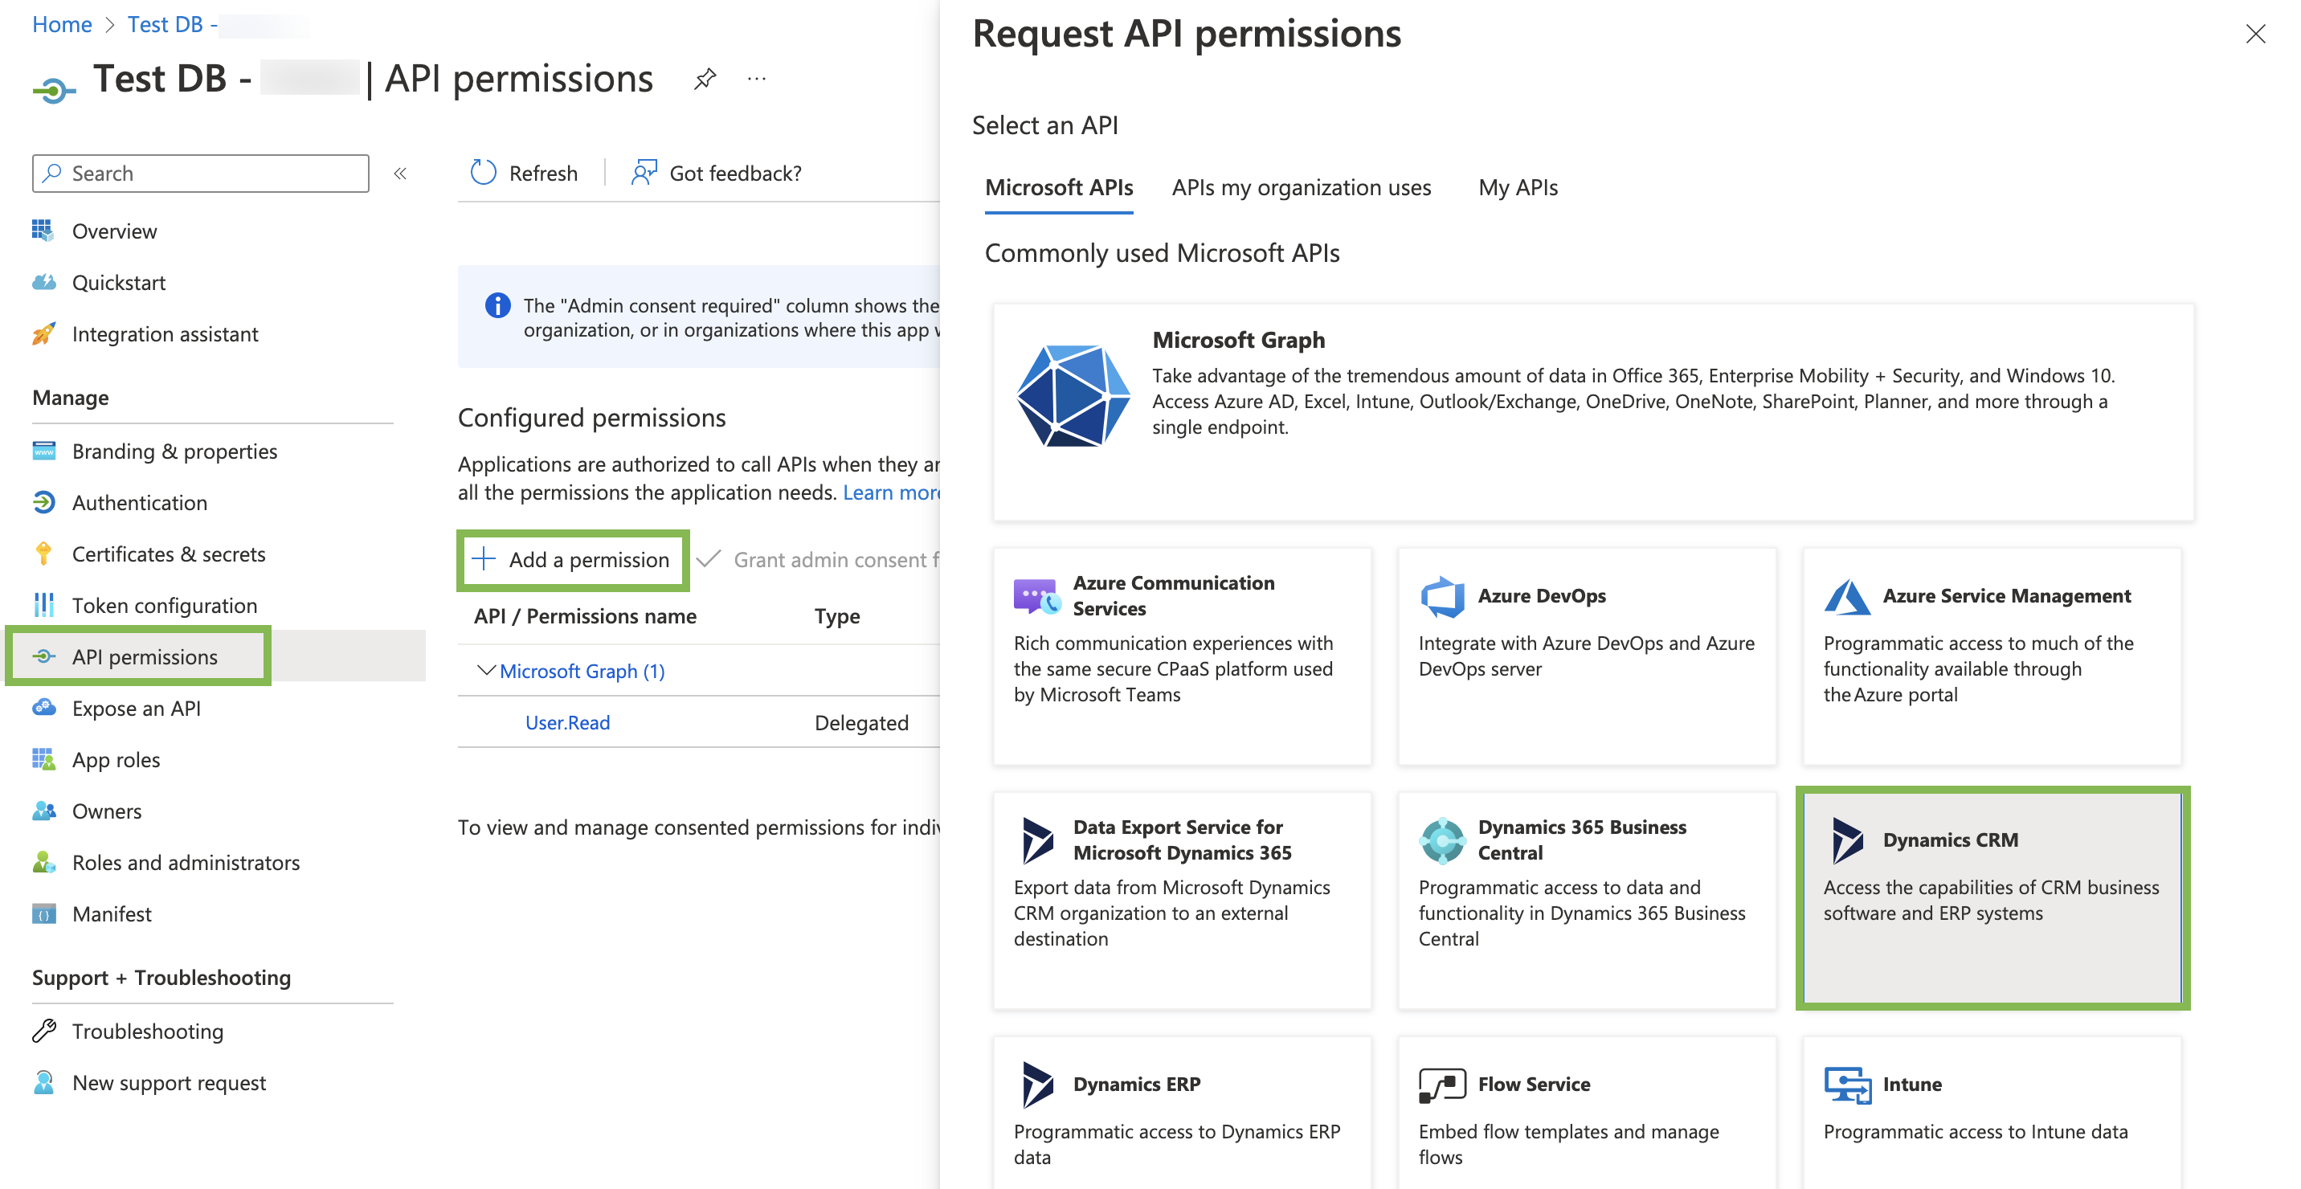This screenshot has width=2301, height=1189.
Task: Open Certificates & secrets in sidebar
Action: coord(168,554)
